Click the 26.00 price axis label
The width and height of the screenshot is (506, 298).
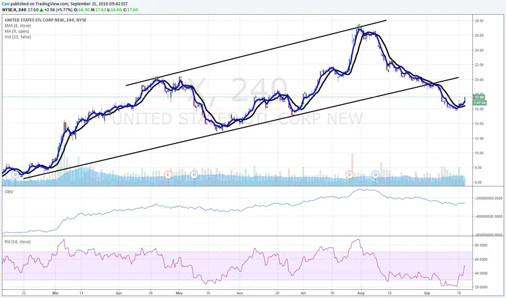[x=479, y=35]
